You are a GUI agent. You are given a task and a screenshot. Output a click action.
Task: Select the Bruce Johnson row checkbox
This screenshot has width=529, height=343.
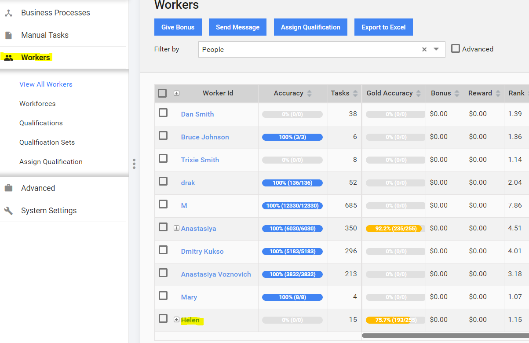coord(163,135)
